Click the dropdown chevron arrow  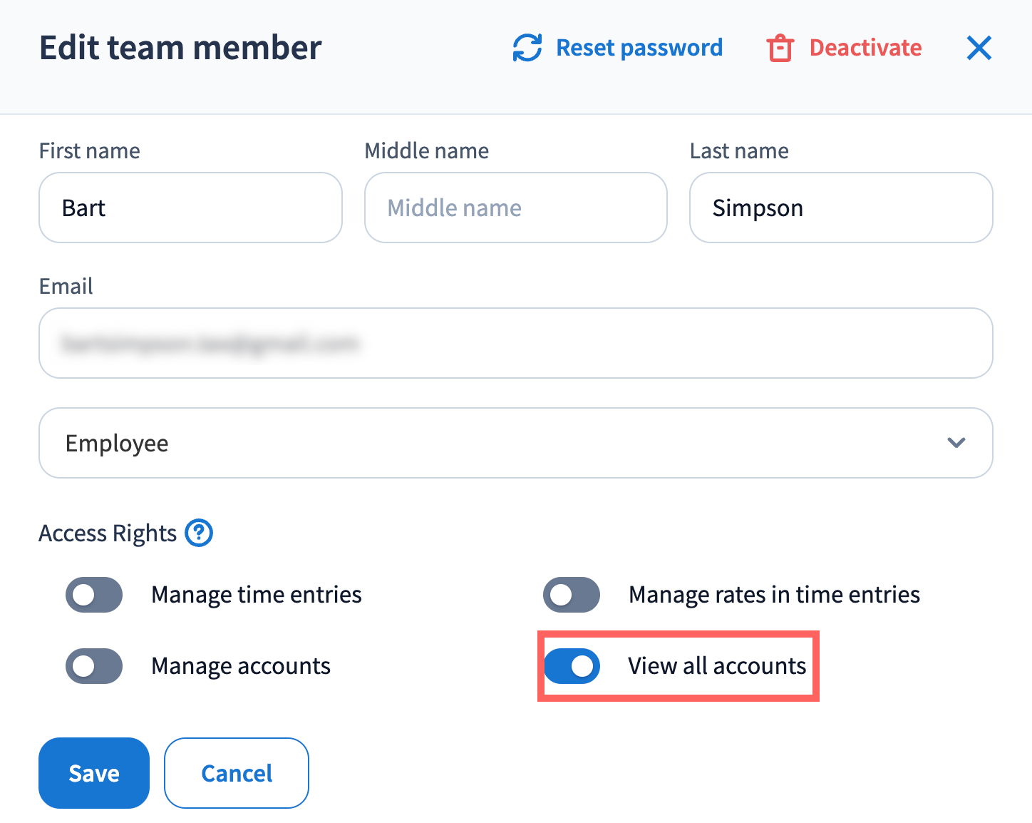[x=956, y=443]
